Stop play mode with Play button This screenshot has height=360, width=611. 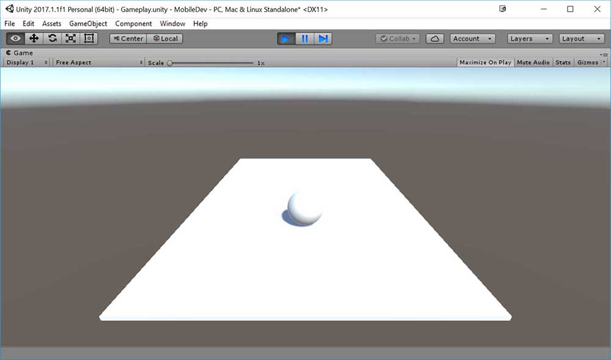[x=285, y=38]
